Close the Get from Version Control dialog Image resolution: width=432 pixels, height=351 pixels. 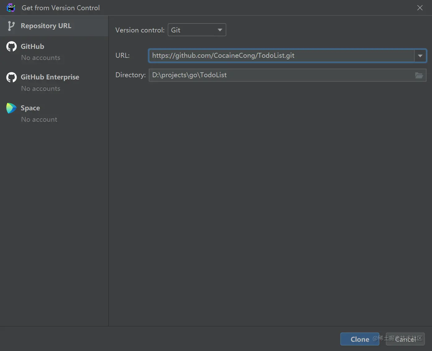pyautogui.click(x=420, y=8)
